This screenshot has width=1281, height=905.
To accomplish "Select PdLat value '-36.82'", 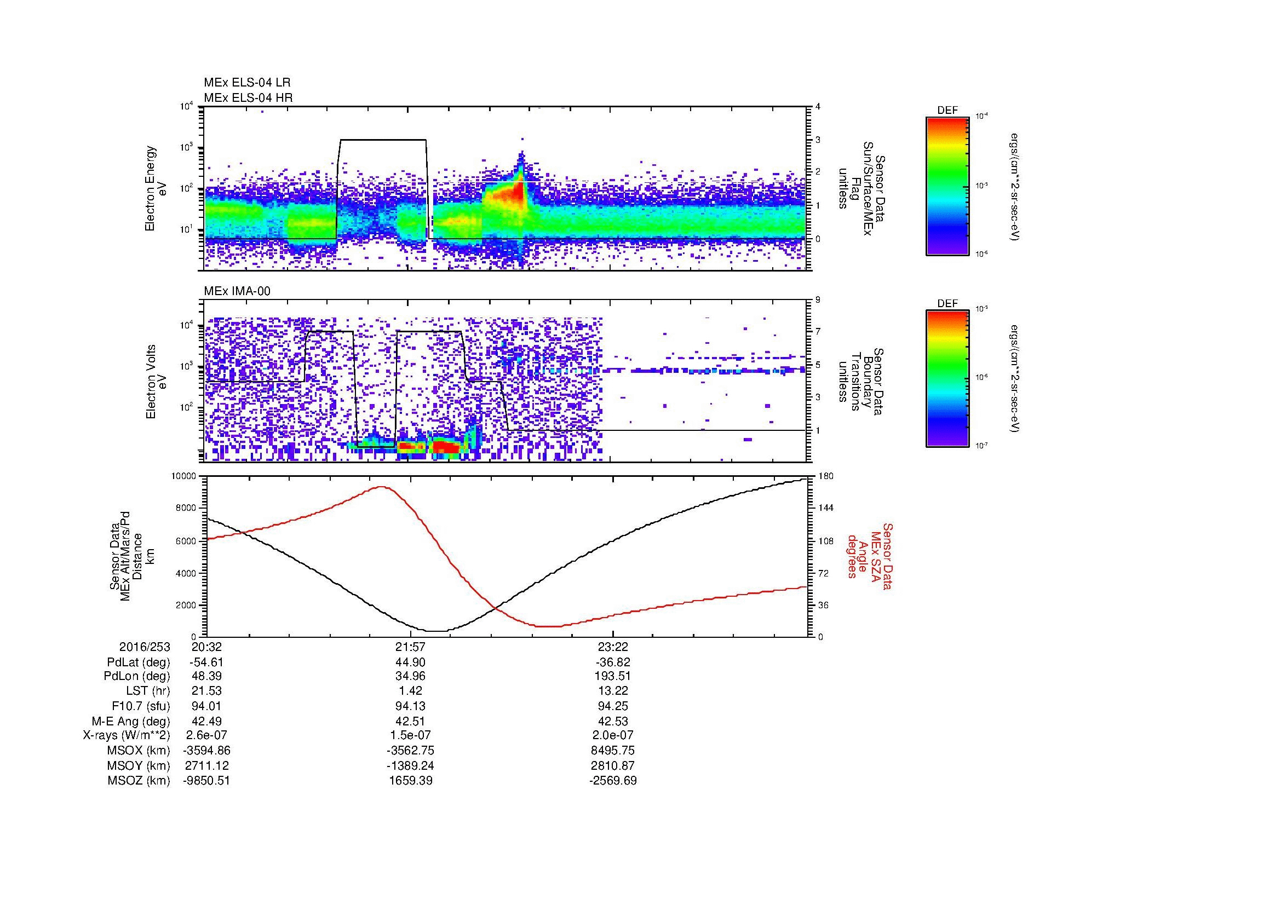I will [x=613, y=662].
